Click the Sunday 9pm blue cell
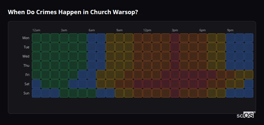Screen dimensions: 264x125 point(230,93)
